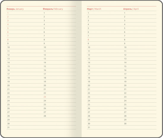Click day 12 line in April
163x138 pixels.
pyautogui.click(x=140, y=55)
